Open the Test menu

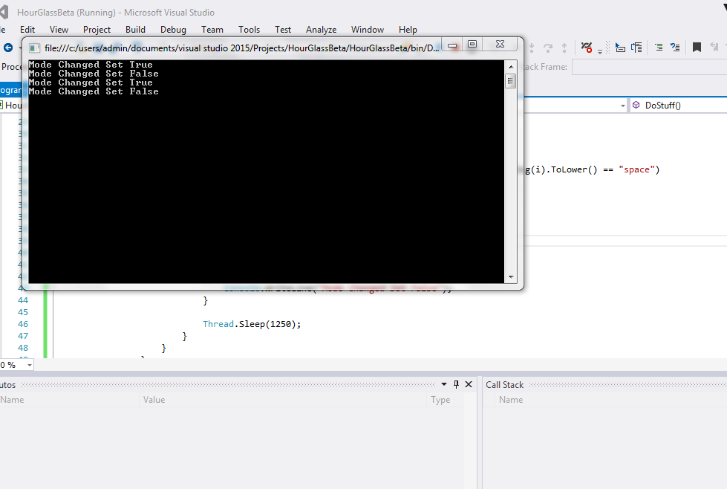pos(283,30)
